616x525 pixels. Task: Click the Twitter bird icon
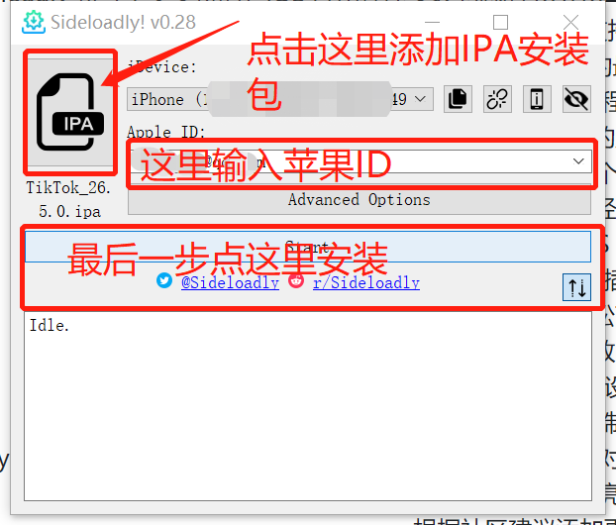164,280
